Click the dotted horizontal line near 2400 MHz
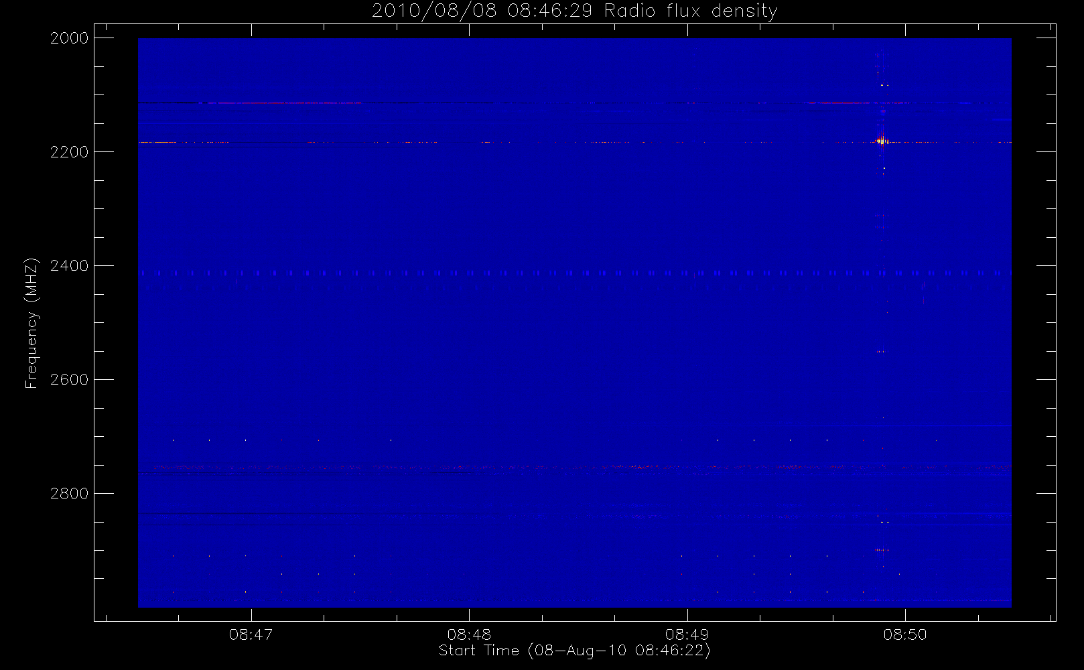The image size is (1084, 670). pos(574,273)
